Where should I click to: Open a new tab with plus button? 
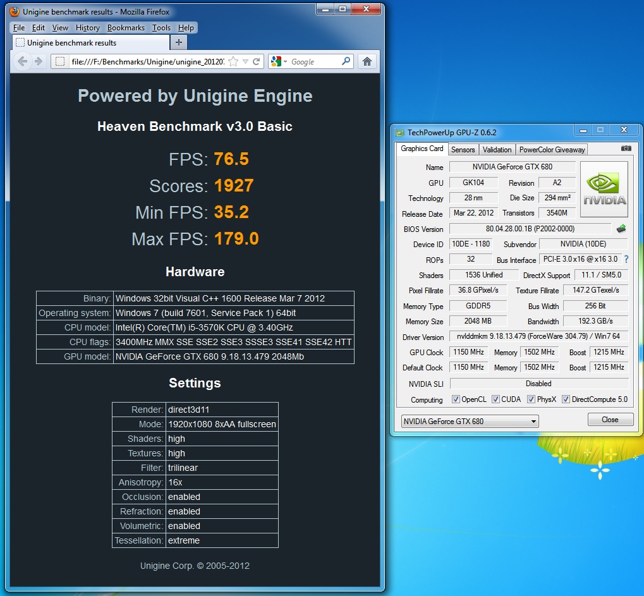click(179, 42)
